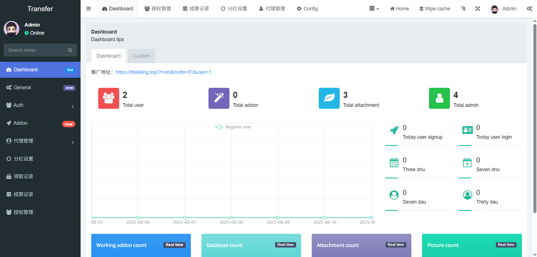
Task: Click the user circle icon for Thirty dau
Action: click(468, 195)
